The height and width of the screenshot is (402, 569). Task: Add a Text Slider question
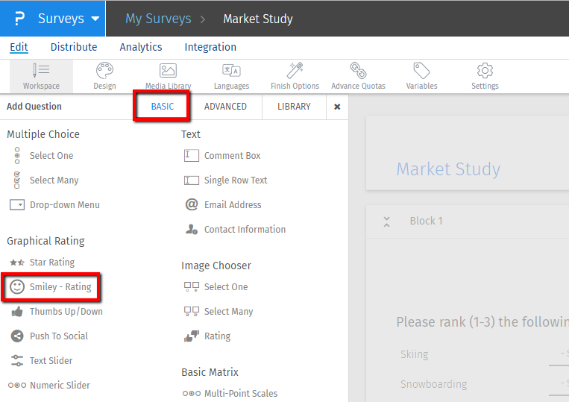pos(51,361)
